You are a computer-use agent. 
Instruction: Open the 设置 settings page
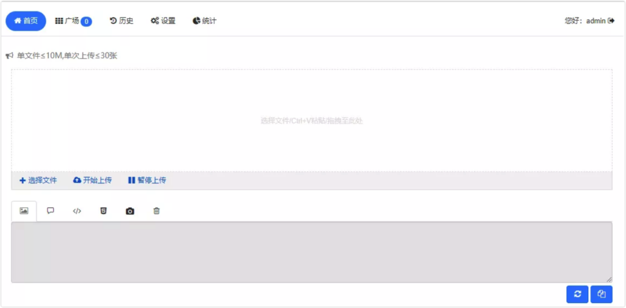(163, 21)
